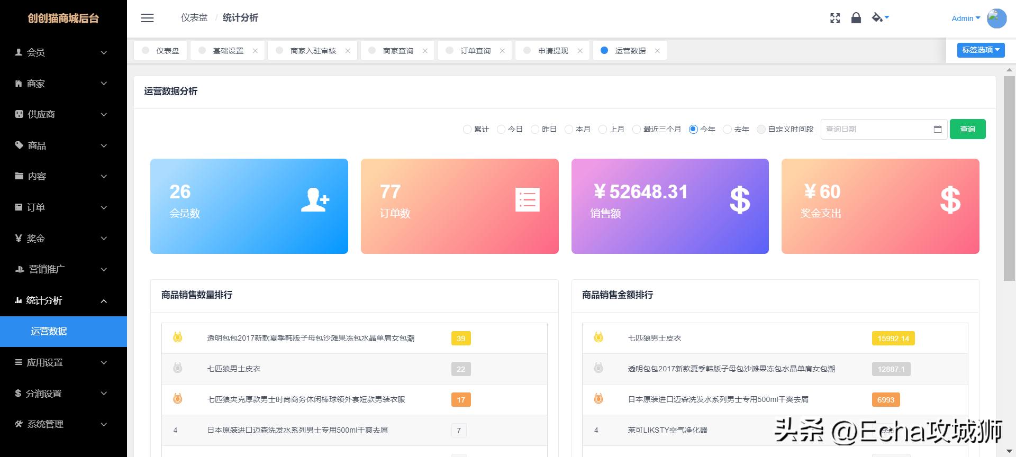
Task: Click the yellow 15992.14 amount badge
Action: (x=893, y=339)
